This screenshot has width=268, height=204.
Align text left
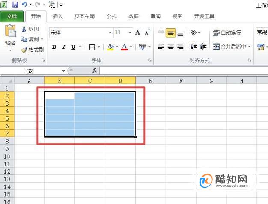pyautogui.click(x=161, y=47)
